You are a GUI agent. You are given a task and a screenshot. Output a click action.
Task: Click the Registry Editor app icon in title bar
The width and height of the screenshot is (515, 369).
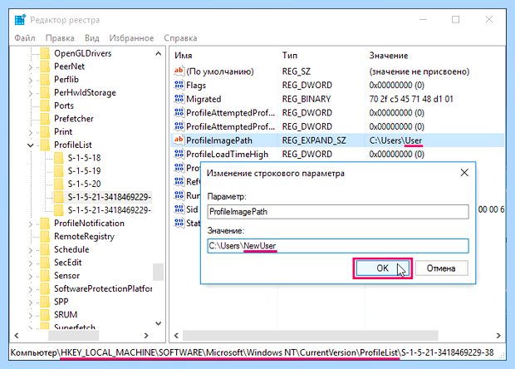[20, 20]
